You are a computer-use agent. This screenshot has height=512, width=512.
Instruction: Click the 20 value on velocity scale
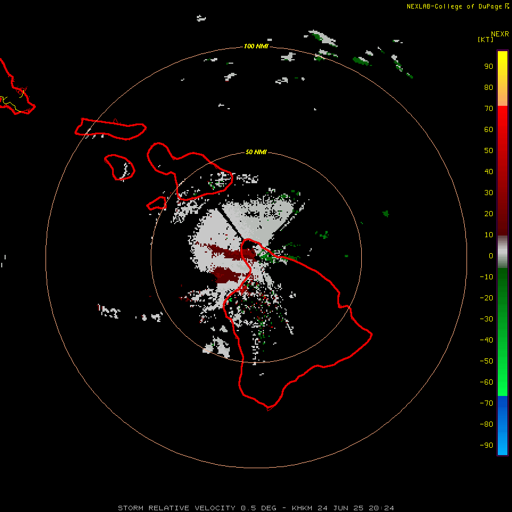point(489,213)
